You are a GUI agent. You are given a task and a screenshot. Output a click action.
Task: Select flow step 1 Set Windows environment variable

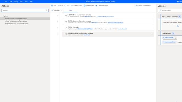pos(108,16)
